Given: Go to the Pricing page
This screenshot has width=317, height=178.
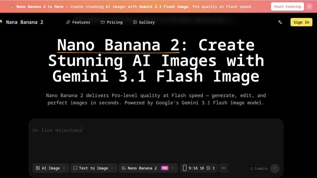Looking at the screenshot, I should coord(112,22).
